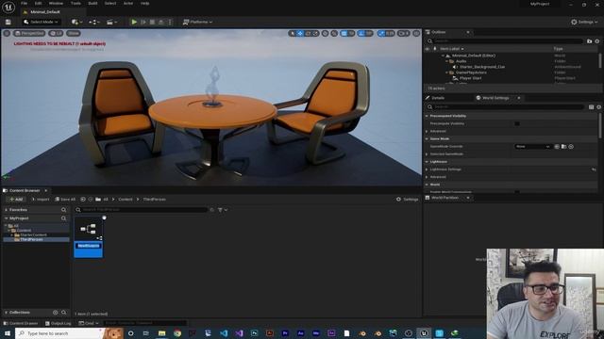The image size is (604, 339).
Task: Select Starter_Background_Cue in Outliner
Action: (482, 67)
